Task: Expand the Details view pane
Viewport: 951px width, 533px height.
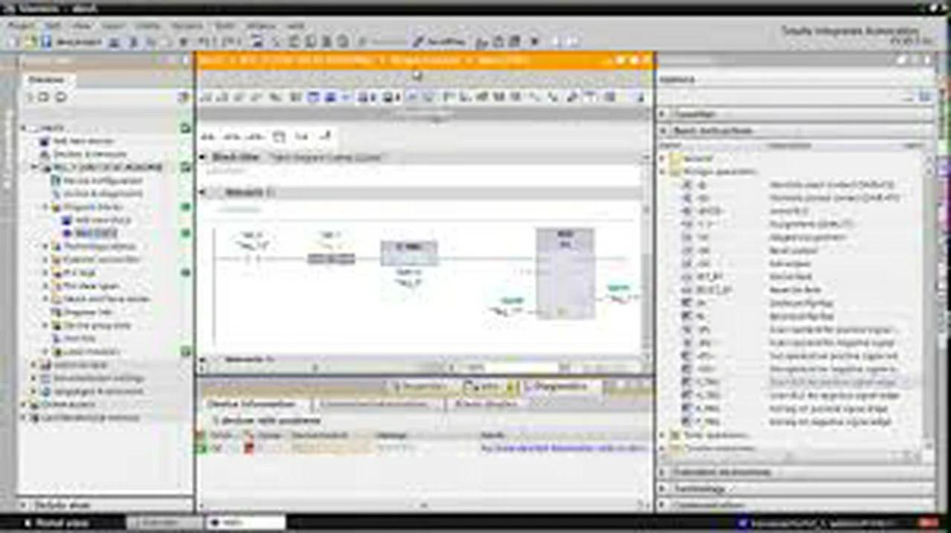Action: coord(23,505)
